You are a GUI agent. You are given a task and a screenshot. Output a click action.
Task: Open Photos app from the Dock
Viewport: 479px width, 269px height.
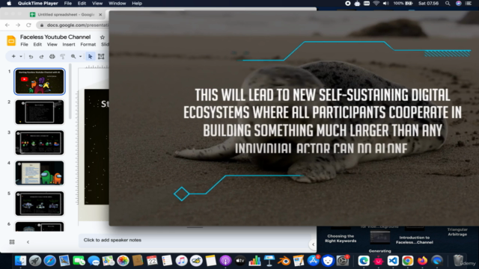click(123, 261)
